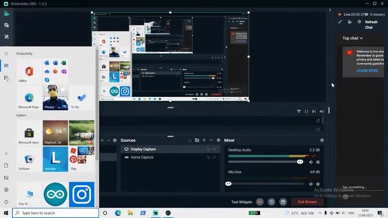Select the Game Capture source
Viewport: 388px width, 218px height.
tap(170, 157)
